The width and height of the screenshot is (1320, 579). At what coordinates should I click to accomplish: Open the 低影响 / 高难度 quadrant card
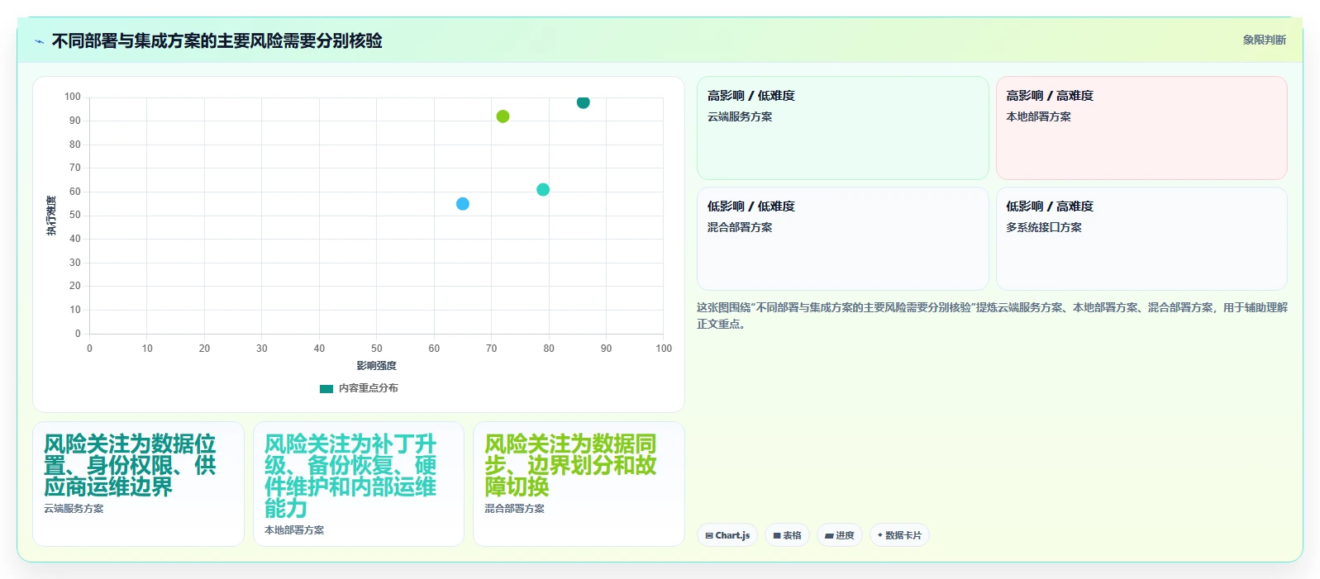(x=1141, y=239)
